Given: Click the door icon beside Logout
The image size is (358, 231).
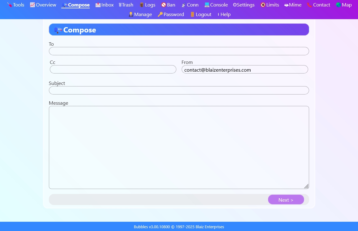Looking at the screenshot, I should pos(192,14).
